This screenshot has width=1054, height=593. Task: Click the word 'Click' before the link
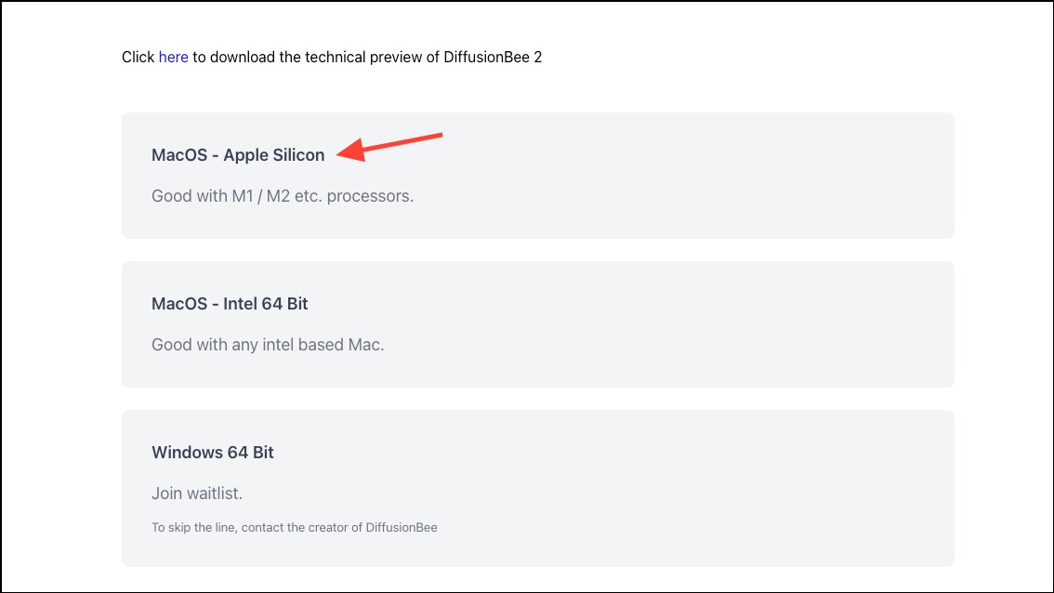click(x=138, y=57)
